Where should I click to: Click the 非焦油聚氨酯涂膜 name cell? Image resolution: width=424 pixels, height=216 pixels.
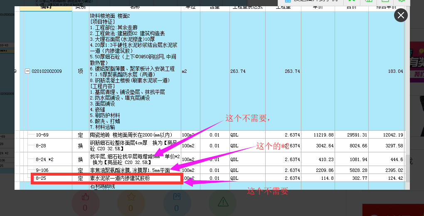pyautogui.click(x=135, y=170)
